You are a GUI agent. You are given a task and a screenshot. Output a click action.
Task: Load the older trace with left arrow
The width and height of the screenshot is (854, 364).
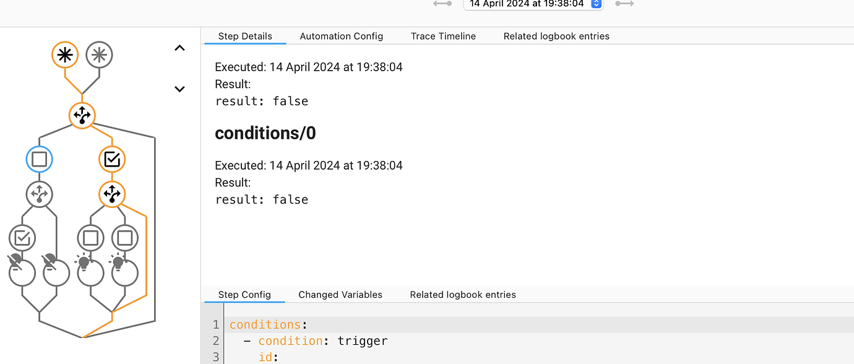(442, 4)
